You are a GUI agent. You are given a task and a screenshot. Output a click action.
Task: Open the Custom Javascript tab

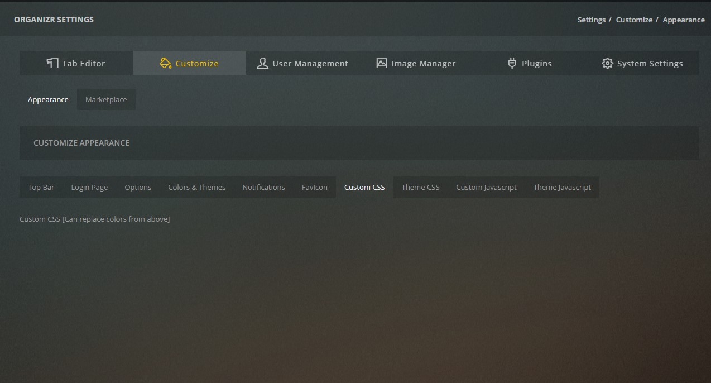pos(486,187)
